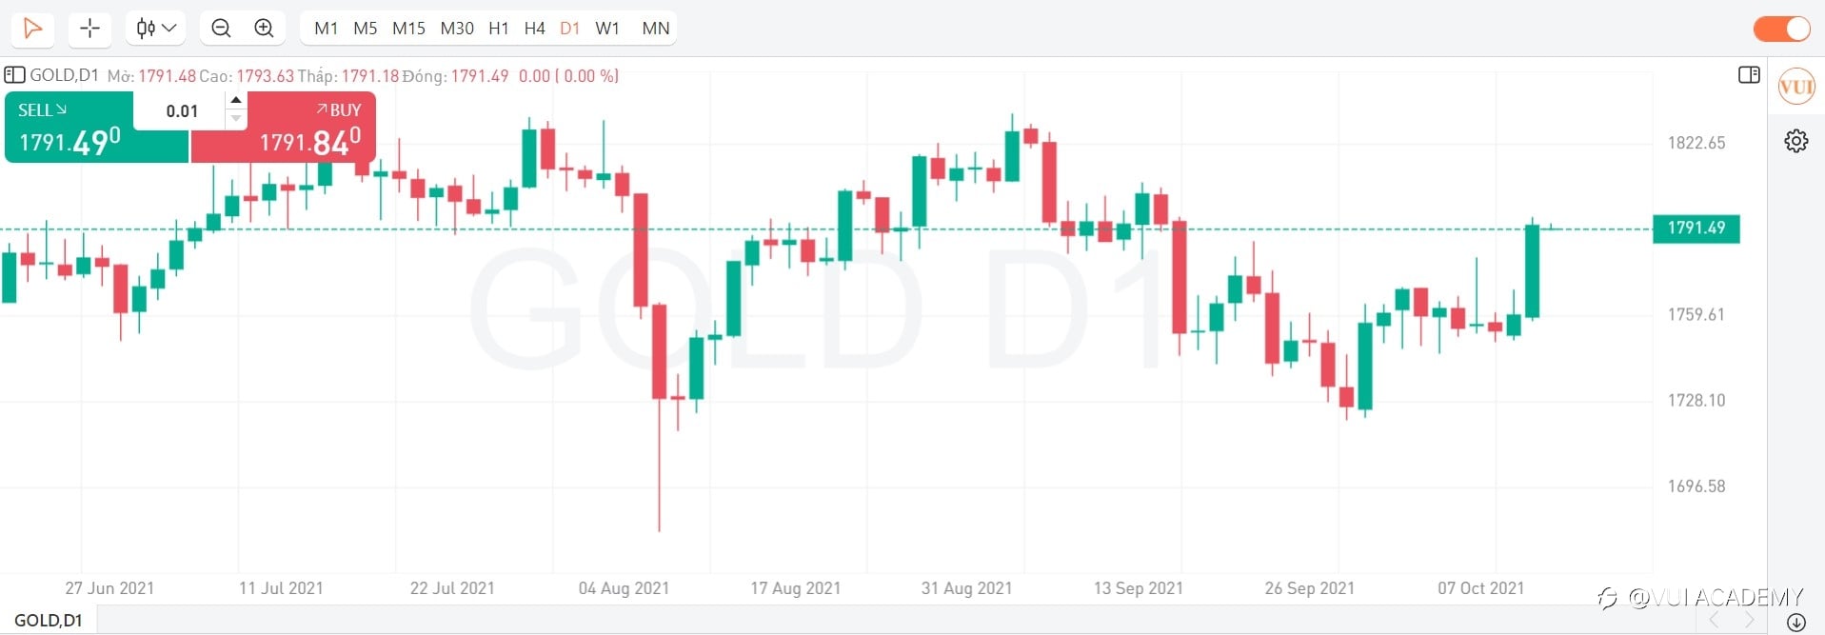
Task: Select the arrow cursor tool
Action: pyautogui.click(x=32, y=29)
